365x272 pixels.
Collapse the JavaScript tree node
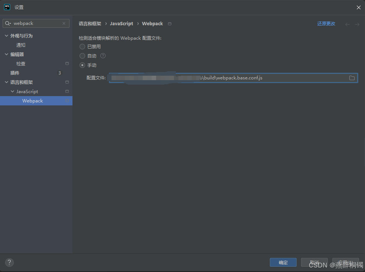[x=13, y=91]
